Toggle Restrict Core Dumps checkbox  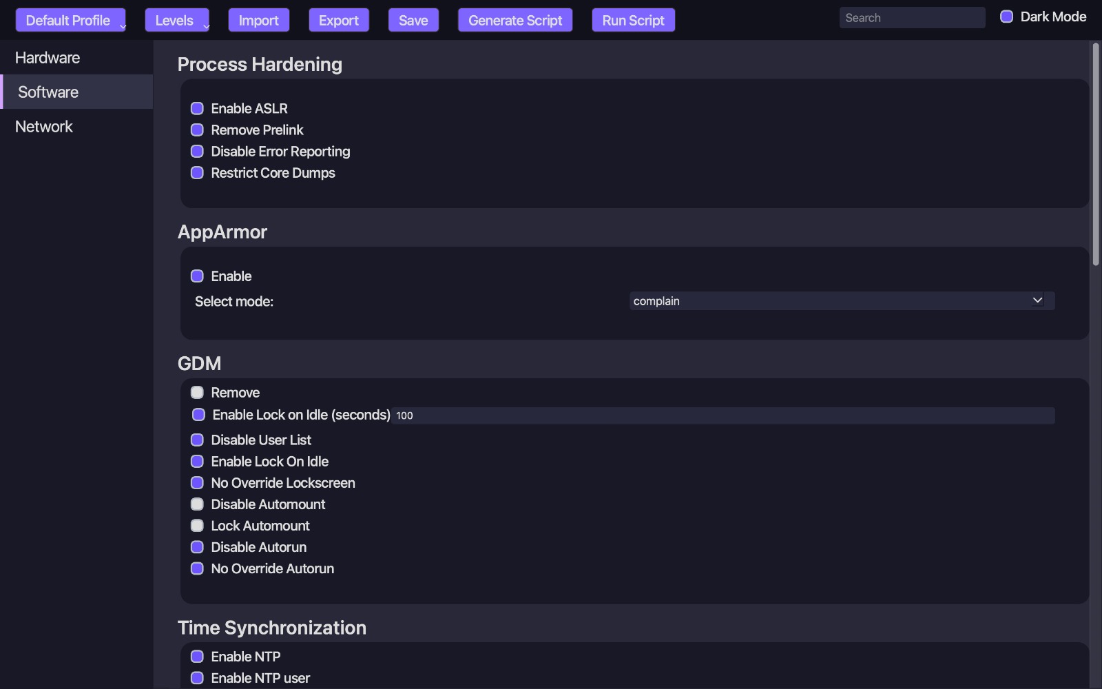197,172
